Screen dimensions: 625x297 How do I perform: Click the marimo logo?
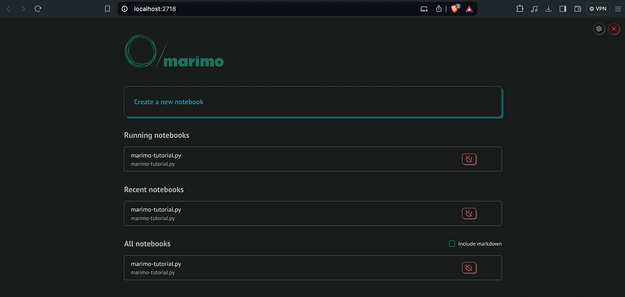pos(174,51)
